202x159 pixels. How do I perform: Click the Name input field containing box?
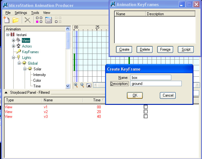pyautogui.click(x=151, y=78)
